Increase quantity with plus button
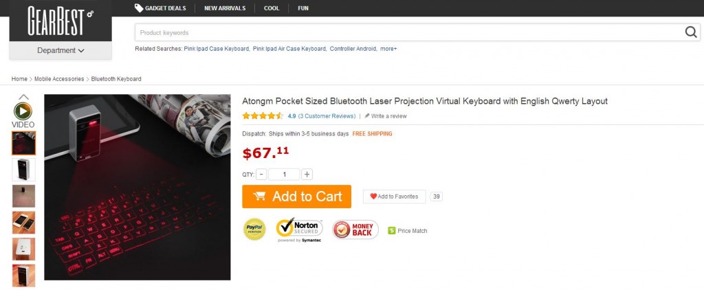 click(x=307, y=175)
